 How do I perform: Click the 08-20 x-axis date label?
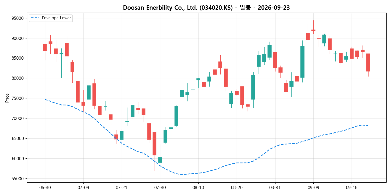point(237,188)
